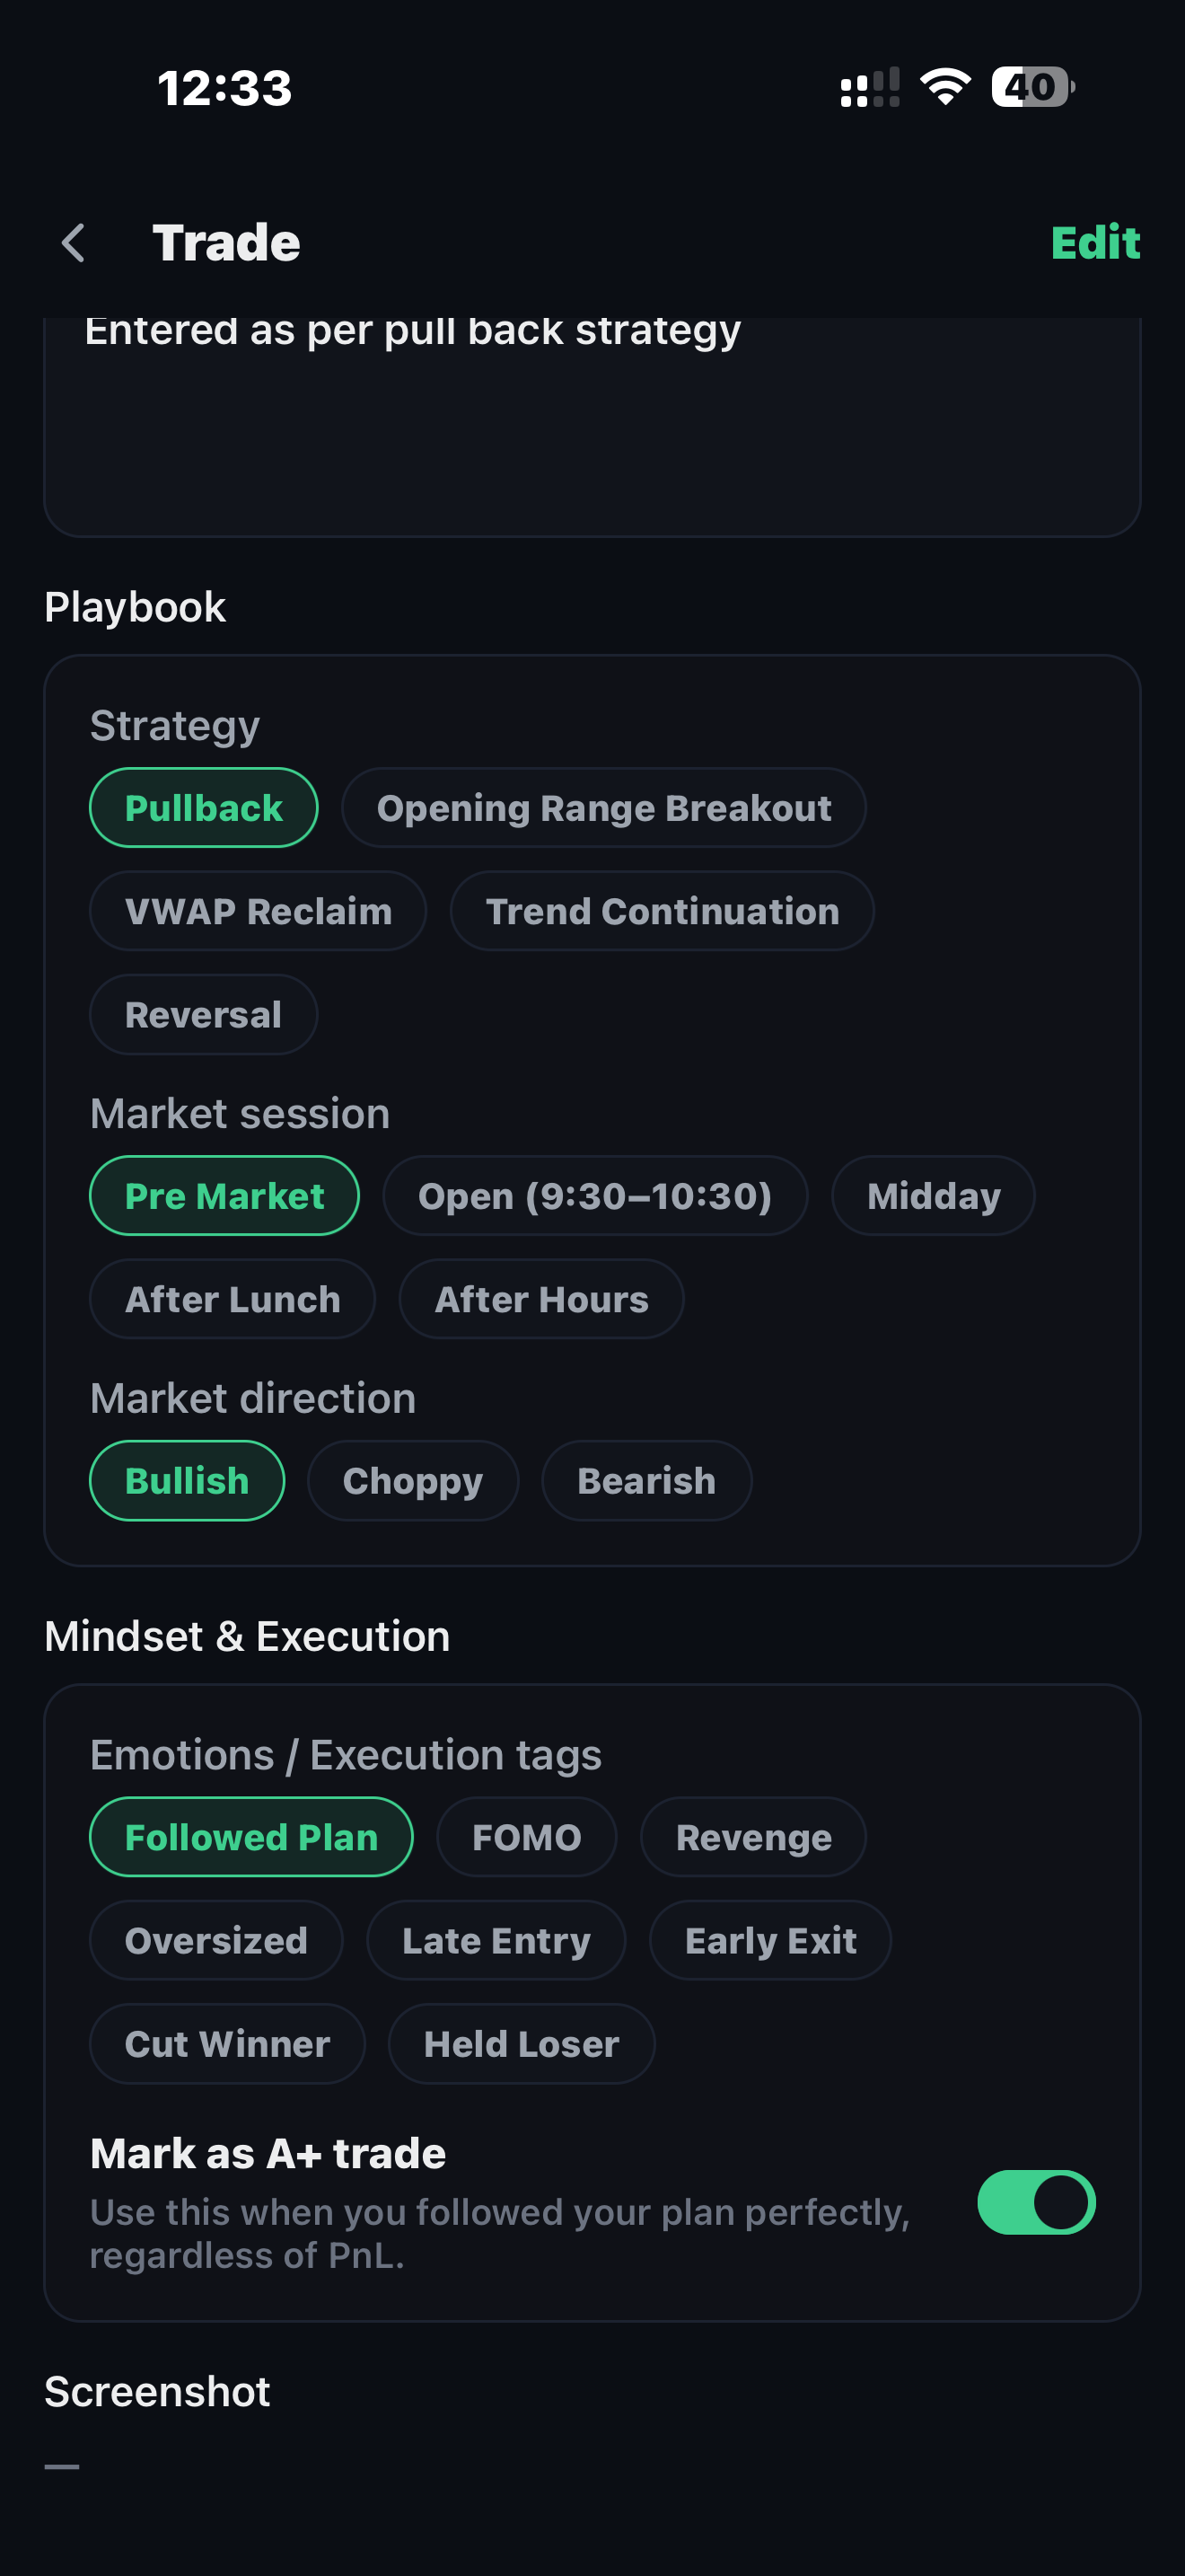Select the Midday session chip
1185x2576 pixels.
(932, 1196)
